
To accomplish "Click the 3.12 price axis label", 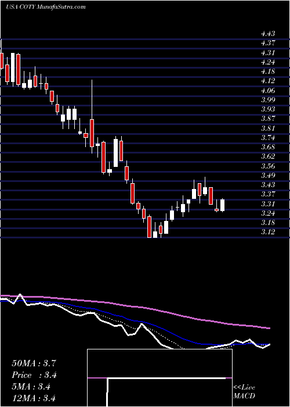I will click(x=268, y=232).
